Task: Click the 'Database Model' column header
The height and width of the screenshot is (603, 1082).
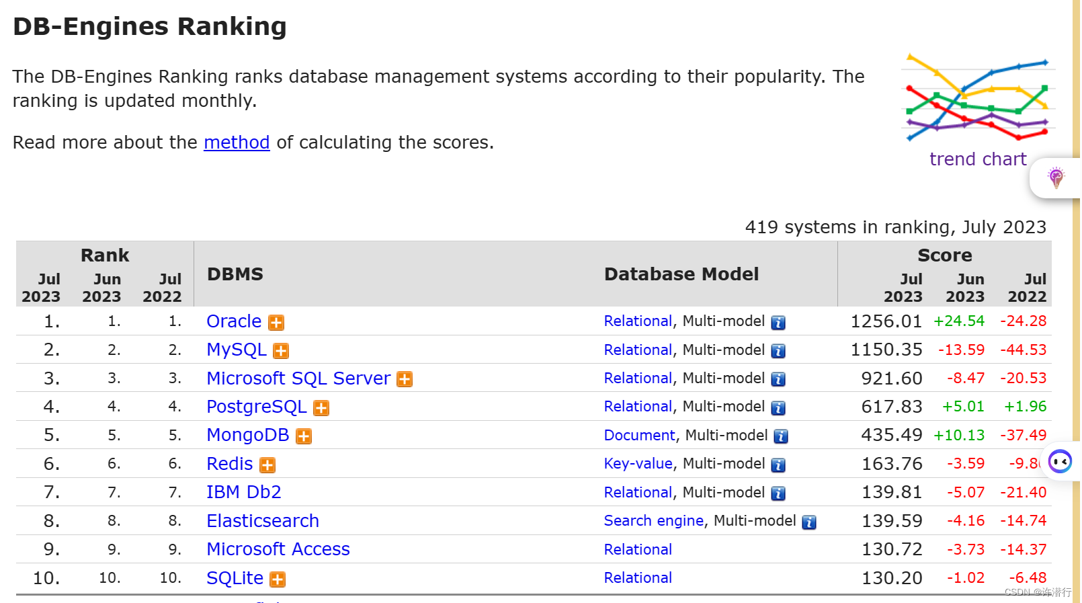Action: click(681, 274)
